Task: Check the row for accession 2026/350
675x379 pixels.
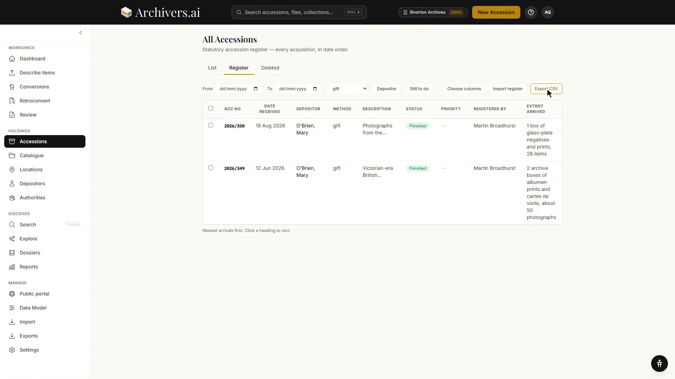Action: [211, 125]
